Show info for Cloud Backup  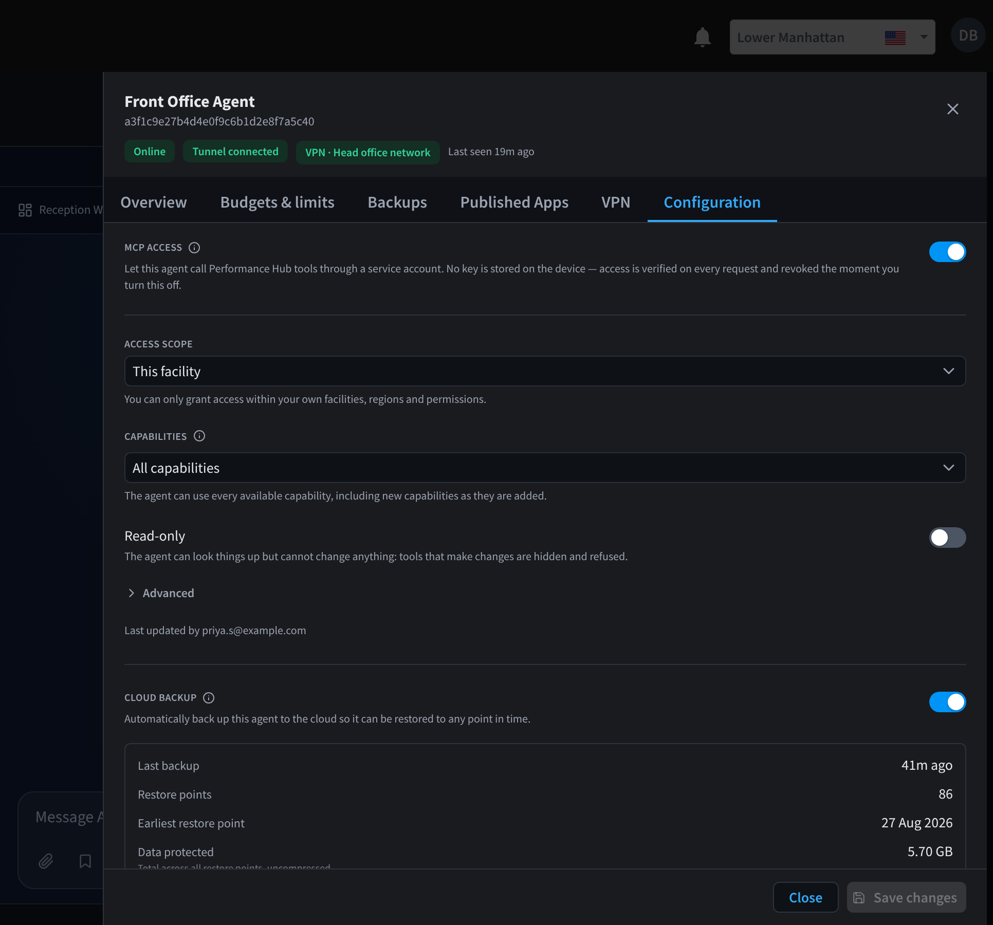[209, 698]
